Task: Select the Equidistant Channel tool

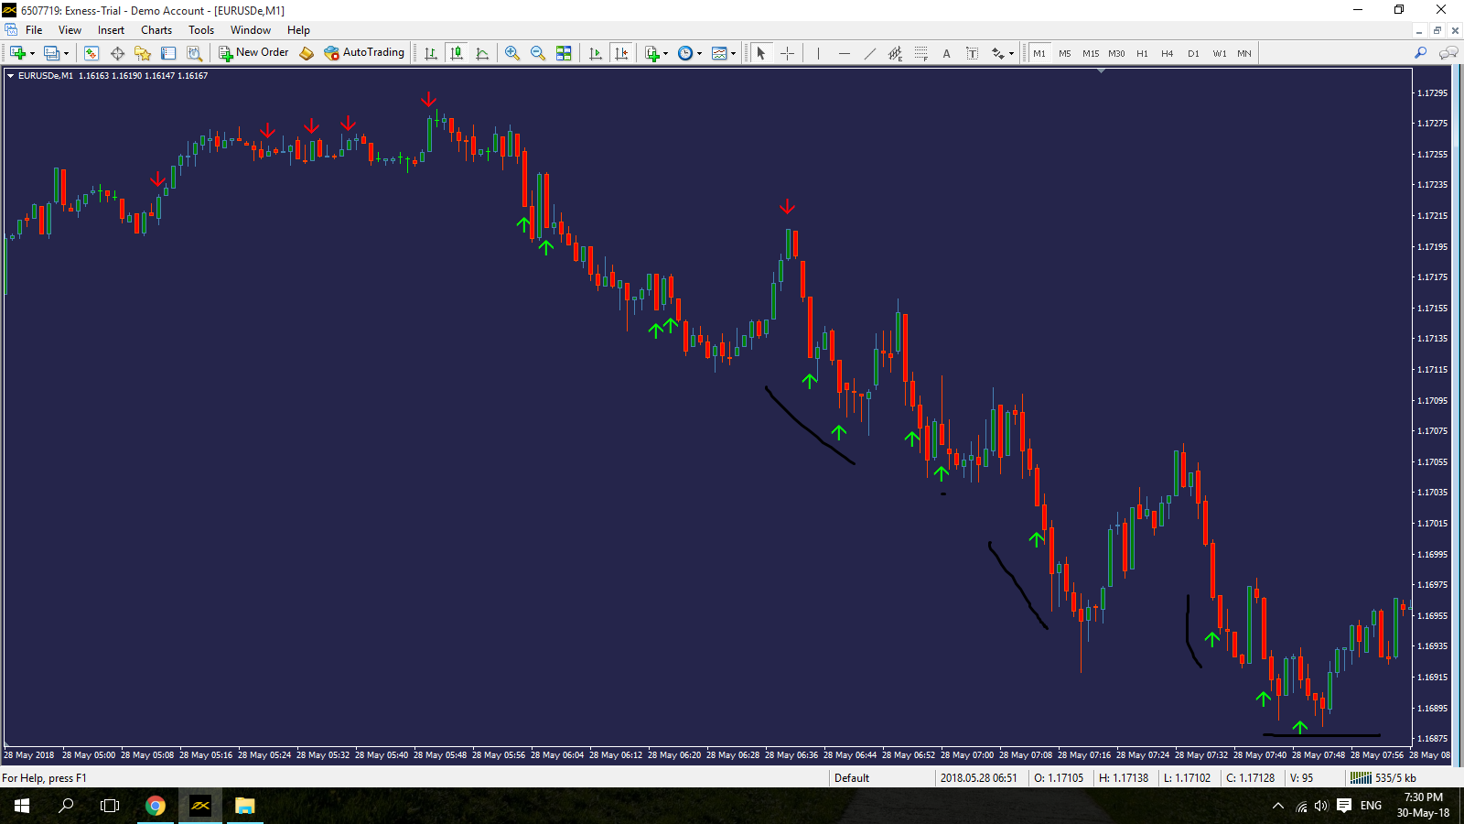Action: pos(895,53)
